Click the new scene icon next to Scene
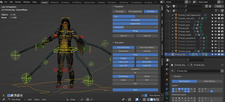Image resolution: width=225 pixels, height=102 pixels. pos(186,2)
